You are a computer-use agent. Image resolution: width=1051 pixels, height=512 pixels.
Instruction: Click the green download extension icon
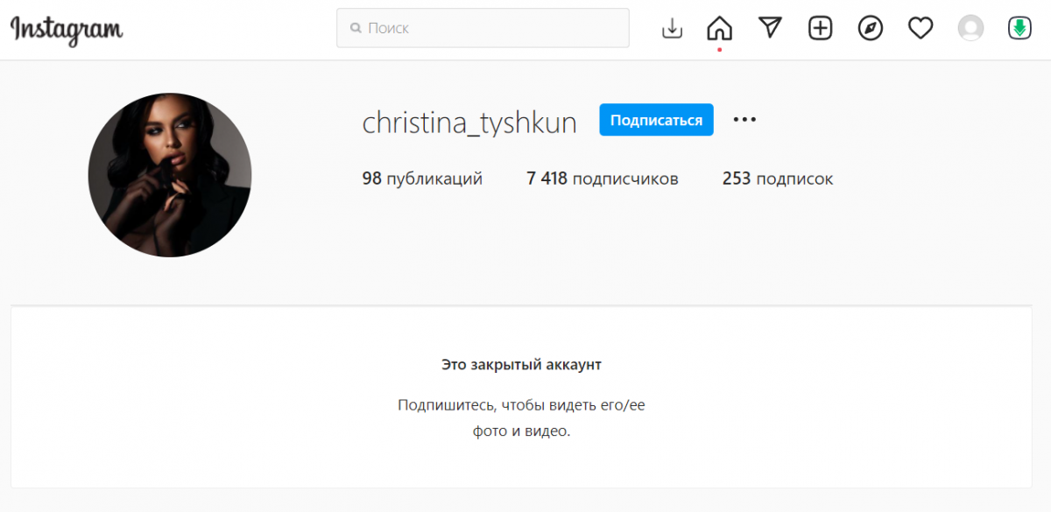(x=1019, y=28)
